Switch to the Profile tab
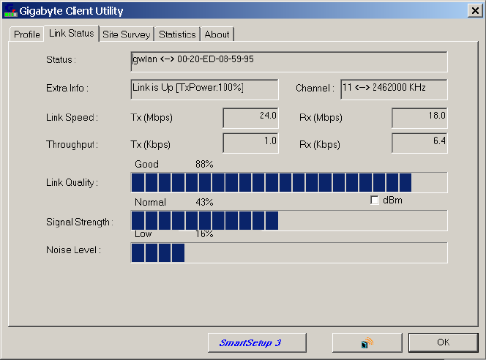Screen dimensions: 486x360 tap(27, 34)
